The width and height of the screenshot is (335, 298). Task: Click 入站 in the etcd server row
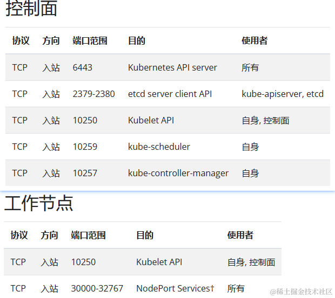[51, 94]
